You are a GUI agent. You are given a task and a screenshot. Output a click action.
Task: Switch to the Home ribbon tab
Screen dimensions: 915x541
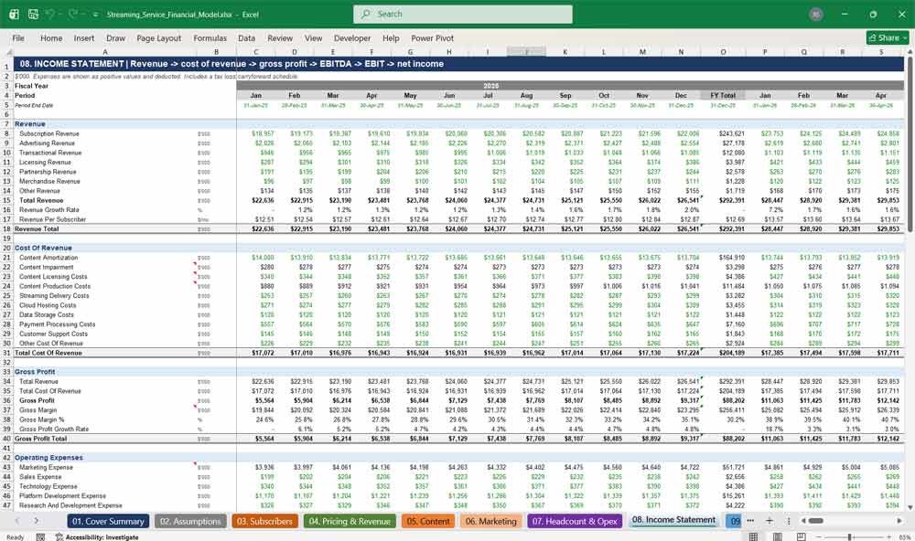[x=51, y=37]
